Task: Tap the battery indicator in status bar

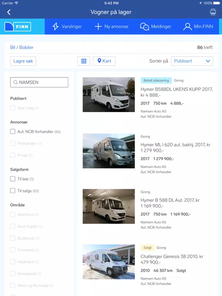Action: [217, 3]
